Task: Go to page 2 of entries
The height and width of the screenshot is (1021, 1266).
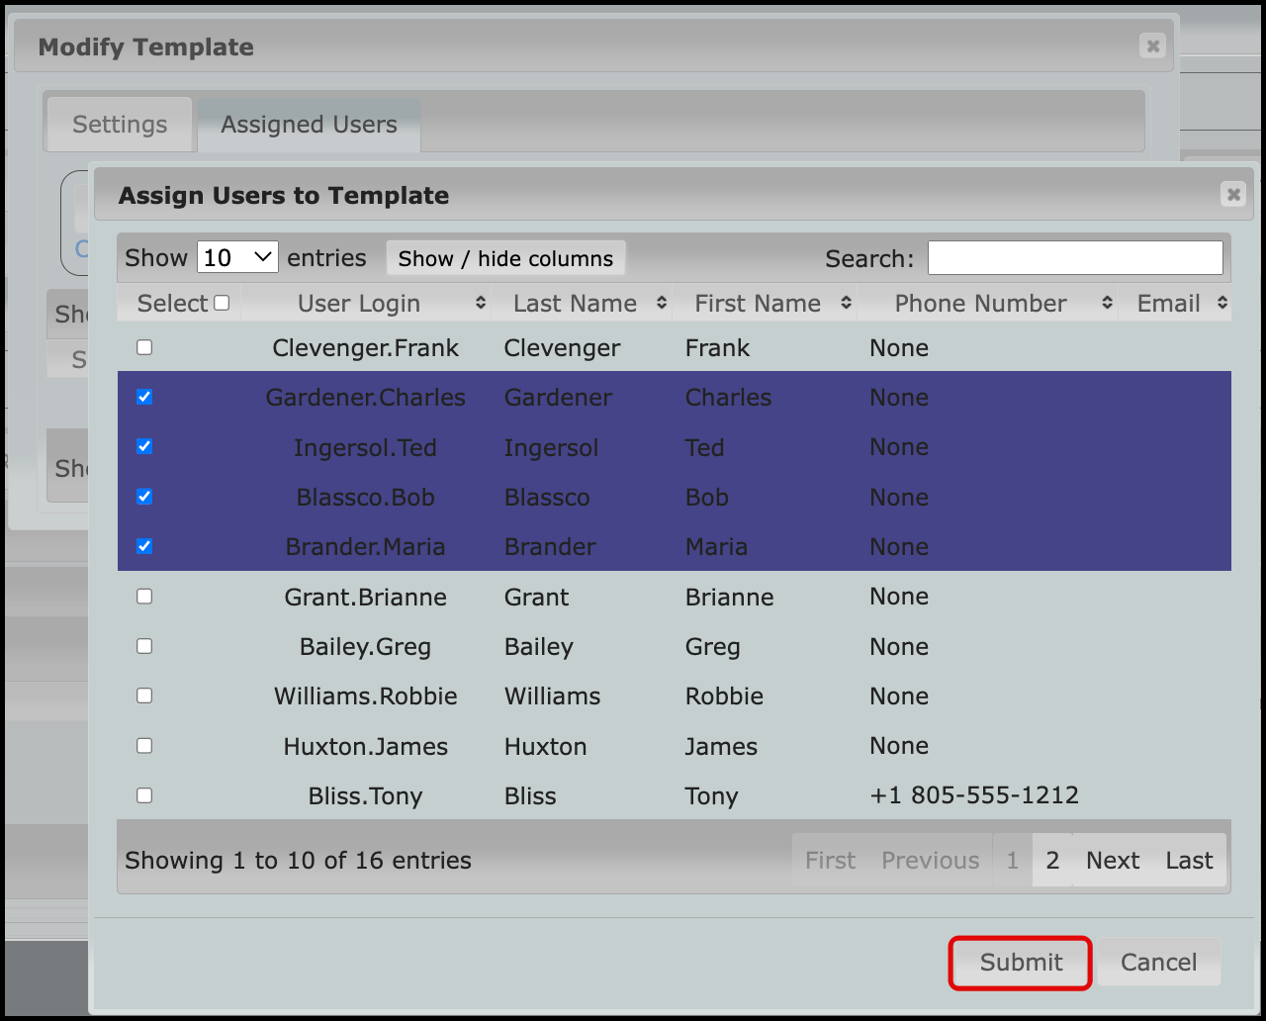Action: tap(1052, 861)
